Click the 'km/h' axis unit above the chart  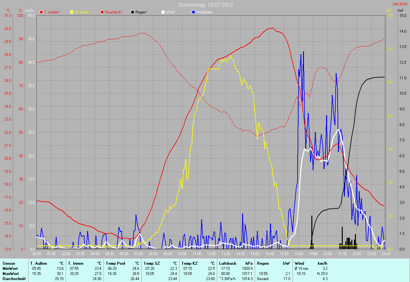tap(29, 11)
